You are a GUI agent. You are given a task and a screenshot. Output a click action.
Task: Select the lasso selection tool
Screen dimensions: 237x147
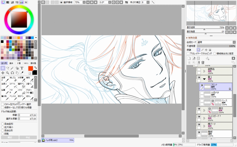pyautogui.click(x=7, y=68)
